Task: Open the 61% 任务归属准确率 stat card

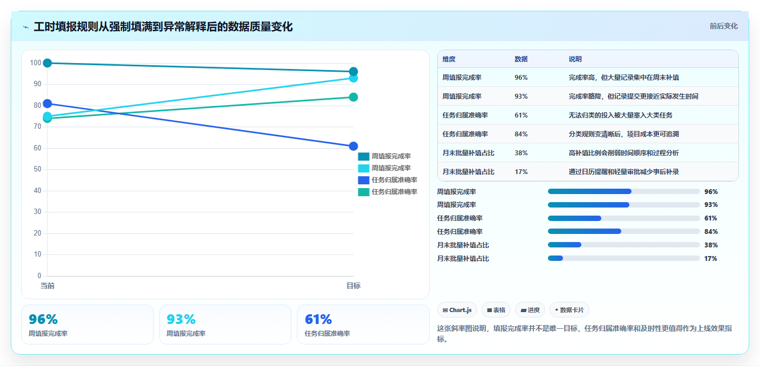Action: (x=363, y=324)
